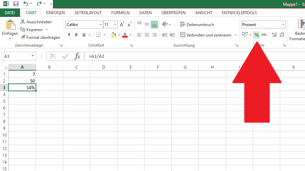Image resolution: width=305 pixels, height=171 pixels.
Task: Click the Zeilenumbruch button
Action: pos(197,25)
